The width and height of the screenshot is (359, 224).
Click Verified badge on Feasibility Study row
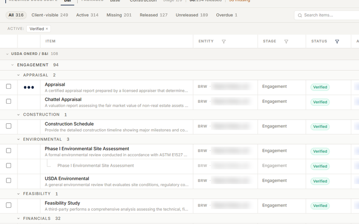320,206
